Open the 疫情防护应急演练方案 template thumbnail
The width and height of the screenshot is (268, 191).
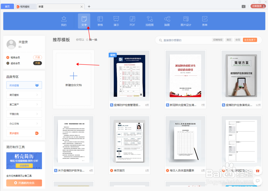241,76
